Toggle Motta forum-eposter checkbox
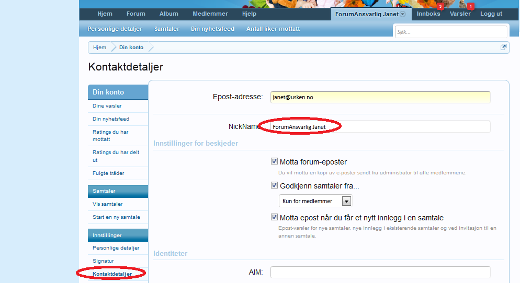The image size is (520, 283). coord(274,162)
